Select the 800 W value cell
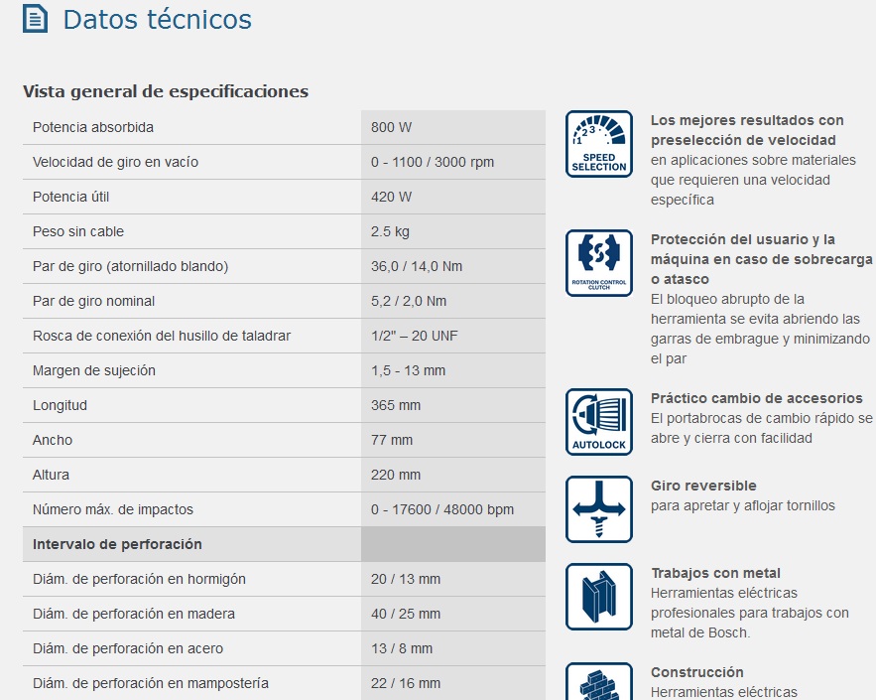 (x=391, y=127)
